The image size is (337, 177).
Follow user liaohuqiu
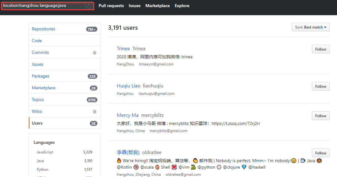(x=321, y=86)
